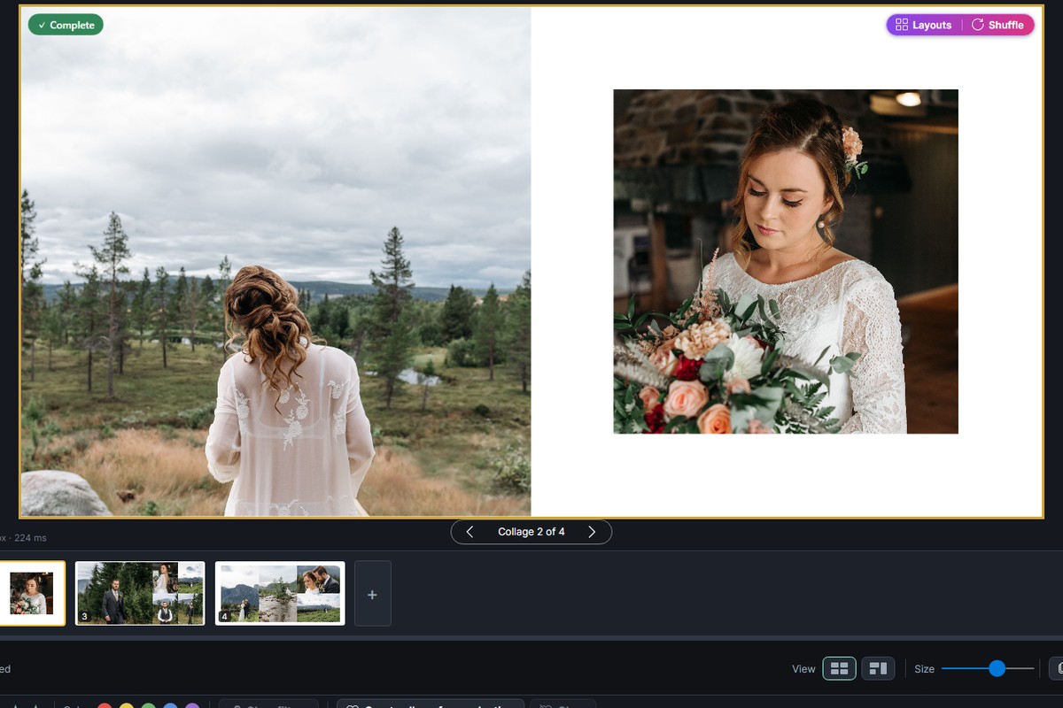Open collage thumbnail number 3

[x=140, y=593]
